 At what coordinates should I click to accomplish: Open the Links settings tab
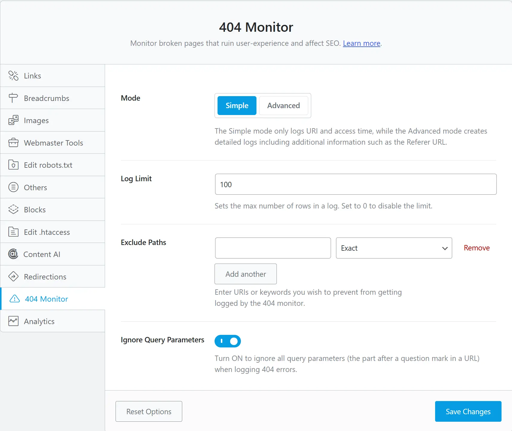[x=53, y=76]
